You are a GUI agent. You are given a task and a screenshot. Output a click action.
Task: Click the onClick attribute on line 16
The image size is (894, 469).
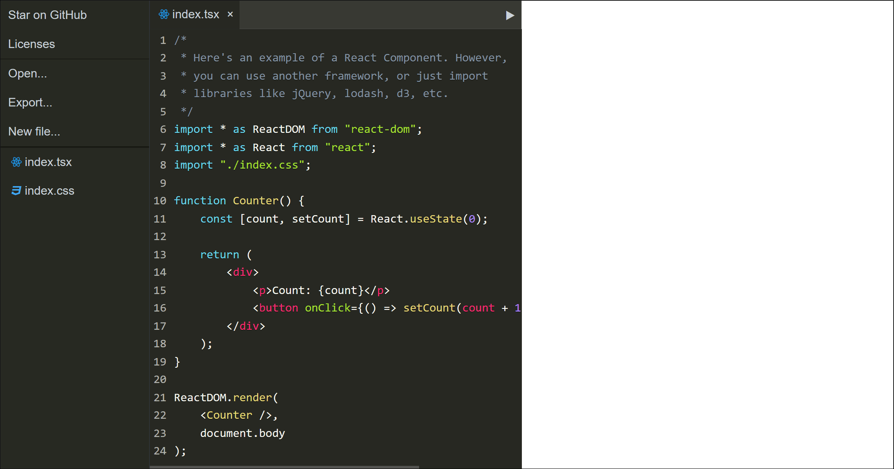[328, 308]
